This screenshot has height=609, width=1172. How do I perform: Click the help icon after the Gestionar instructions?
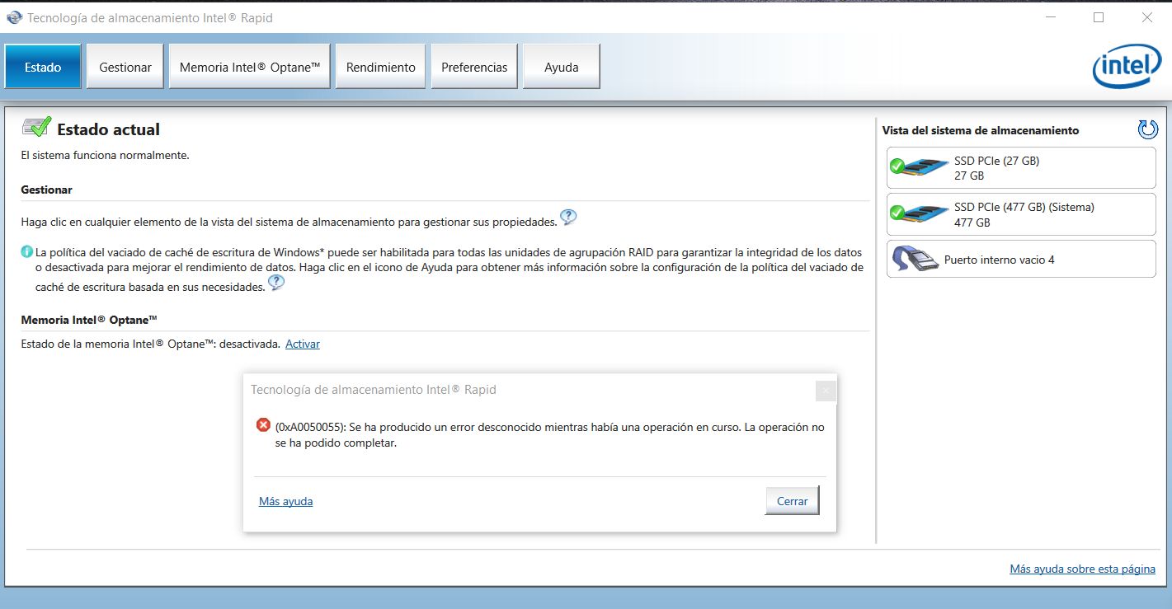coord(568,218)
